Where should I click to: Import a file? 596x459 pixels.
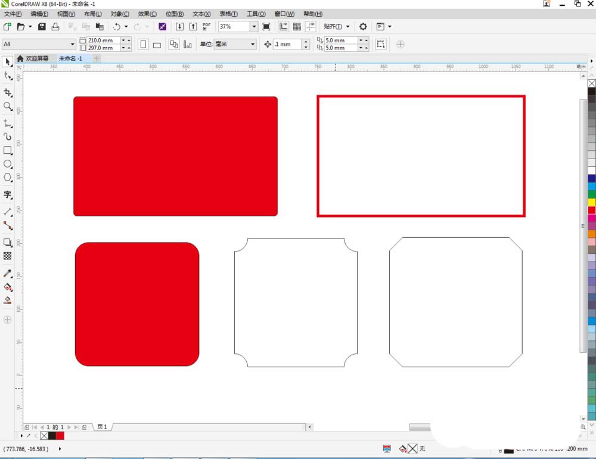pyautogui.click(x=179, y=27)
